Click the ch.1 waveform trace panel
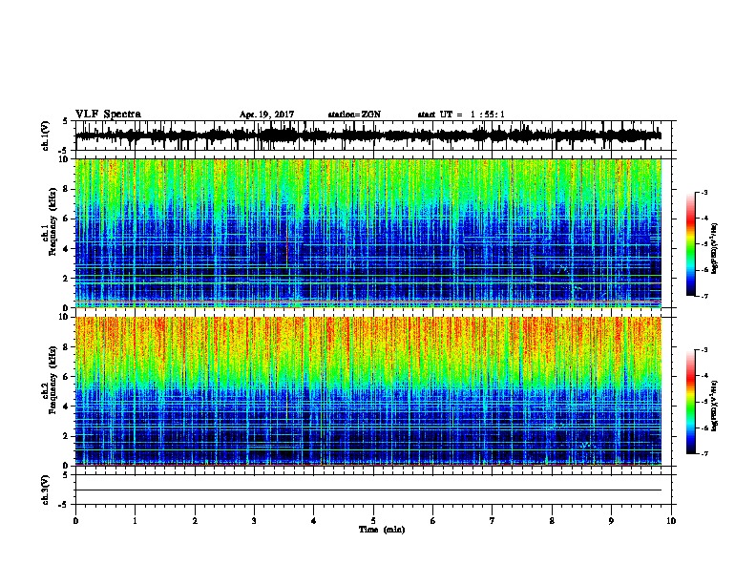Image resolution: width=756 pixels, height=584 pixels. 373,136
